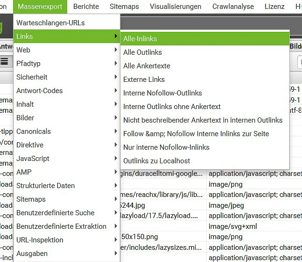This screenshot has height=262, width=302.
Task: Select Warteschlangen-URLs from the export menu
Action: 50,22
